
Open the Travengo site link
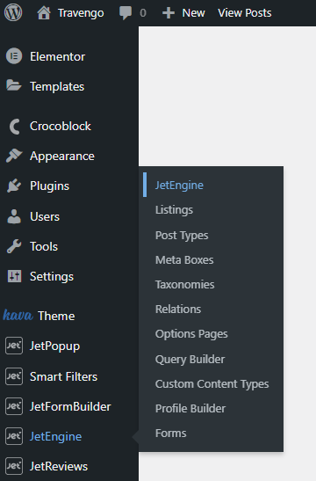click(81, 13)
